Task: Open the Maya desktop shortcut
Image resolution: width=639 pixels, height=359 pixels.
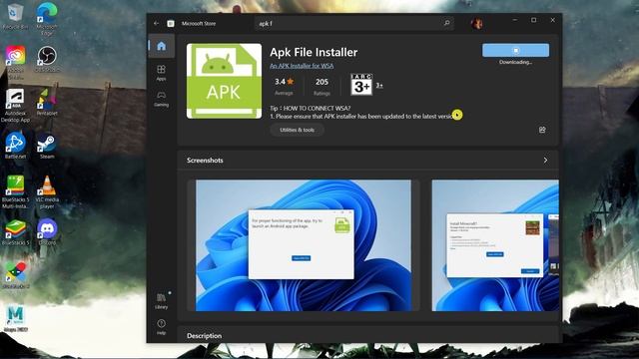Action: point(16,319)
